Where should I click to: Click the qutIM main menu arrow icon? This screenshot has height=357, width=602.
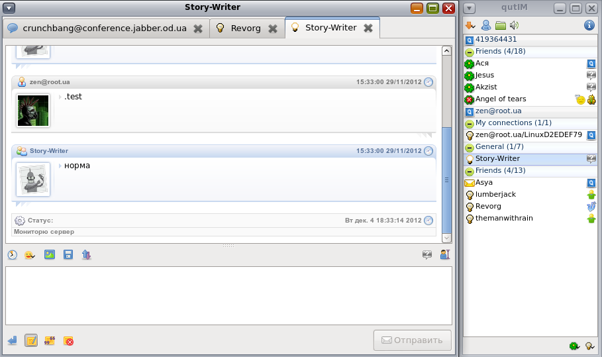[x=470, y=26]
